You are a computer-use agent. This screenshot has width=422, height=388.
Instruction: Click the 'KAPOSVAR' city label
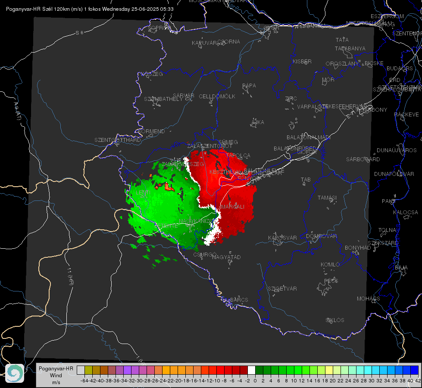click(282, 238)
